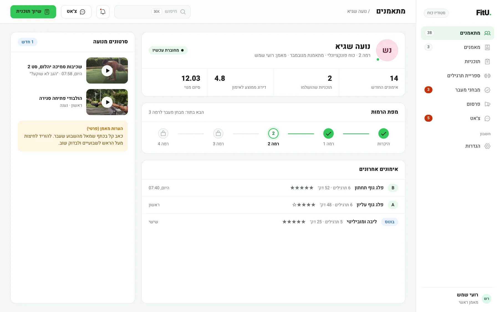Open the notifications bell icon

(x=103, y=12)
